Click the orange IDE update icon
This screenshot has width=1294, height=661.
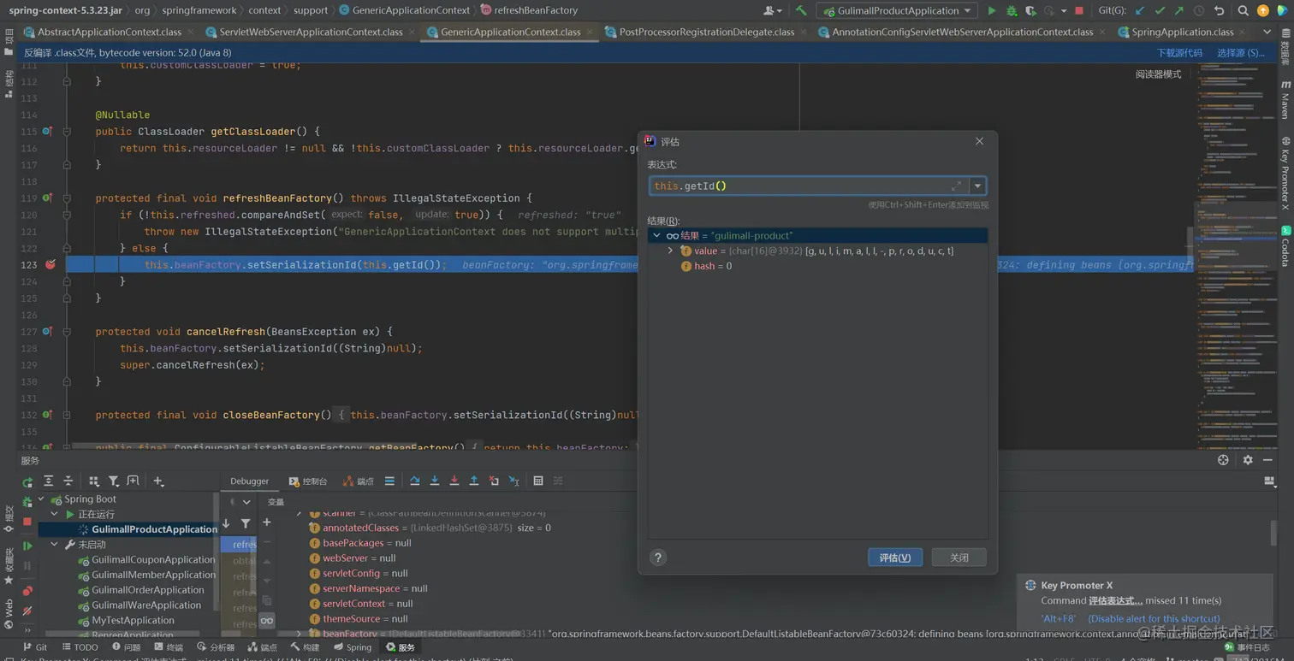click(x=1263, y=10)
